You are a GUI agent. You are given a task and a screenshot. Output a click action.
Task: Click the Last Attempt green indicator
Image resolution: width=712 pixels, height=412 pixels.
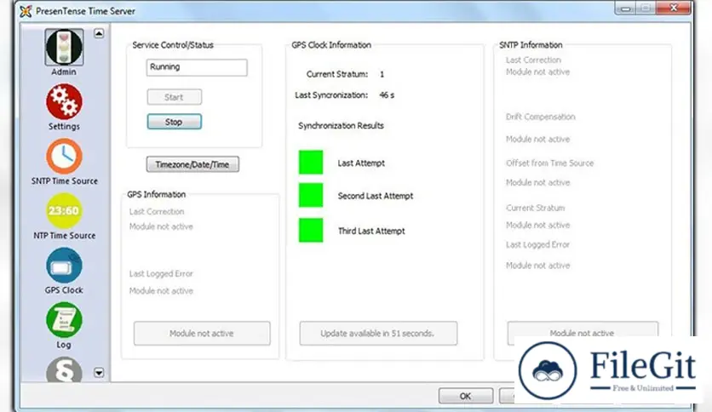311,163
